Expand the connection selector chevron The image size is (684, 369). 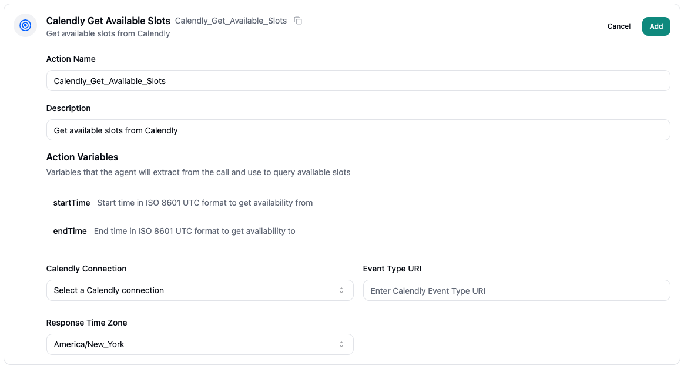341,290
